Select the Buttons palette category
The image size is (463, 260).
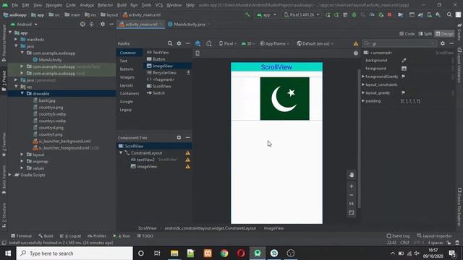pyautogui.click(x=127, y=69)
